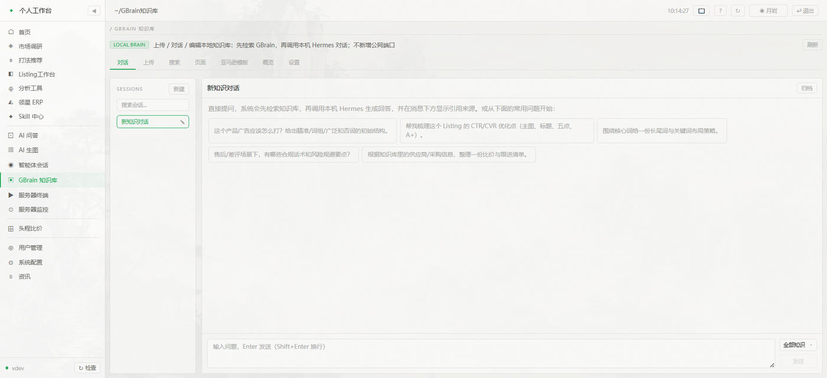Screen dimensions: 827x378
Task: Click the 刷新 button
Action: coord(812,45)
